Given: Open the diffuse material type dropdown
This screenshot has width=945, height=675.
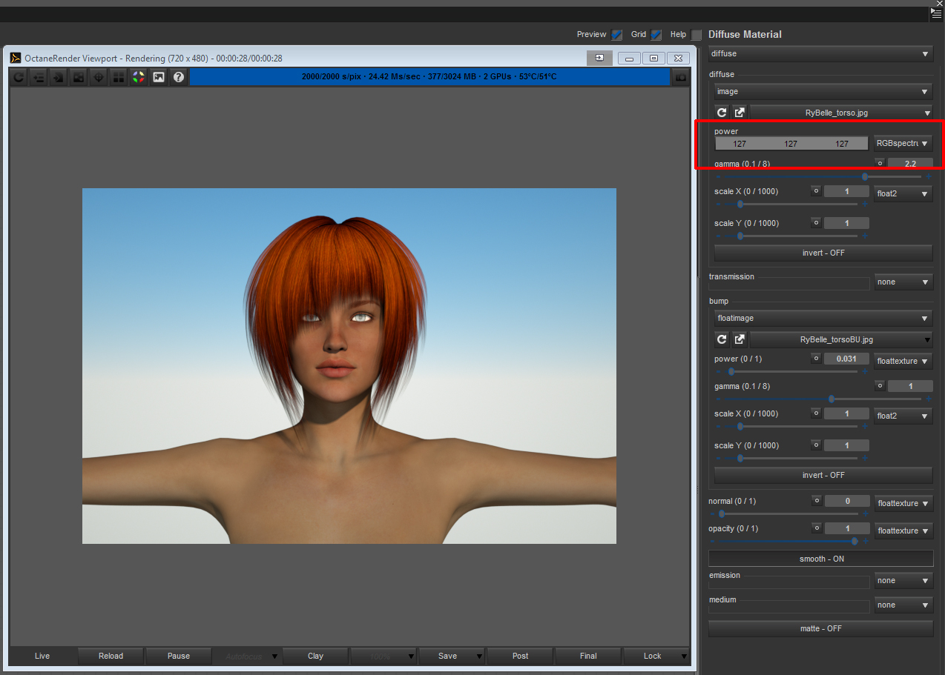Looking at the screenshot, I should coord(820,54).
